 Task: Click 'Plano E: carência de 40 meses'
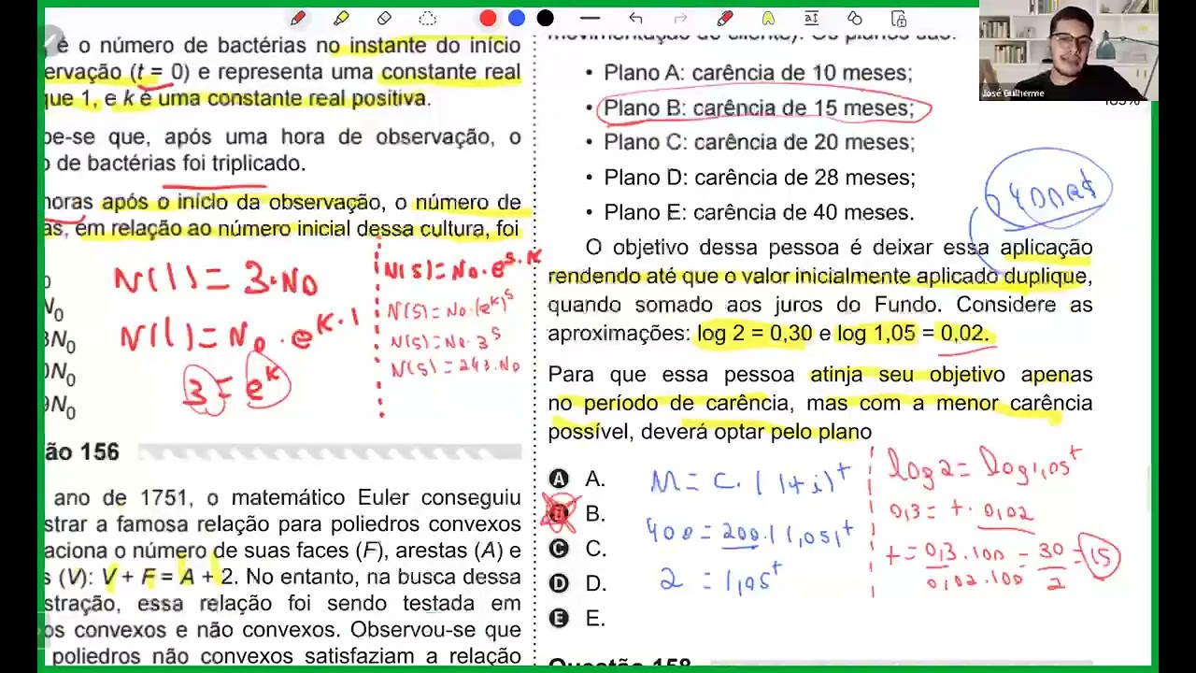click(x=759, y=213)
